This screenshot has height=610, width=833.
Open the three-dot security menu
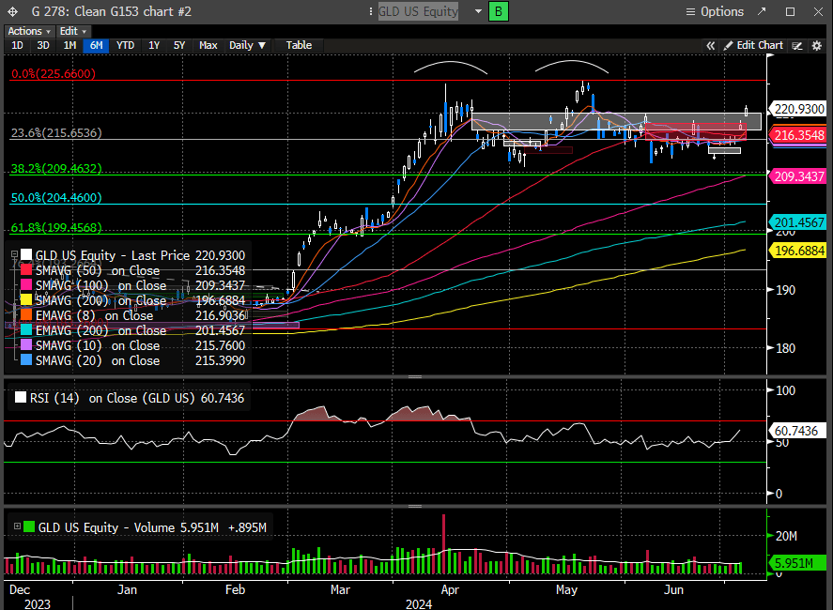[x=370, y=11]
